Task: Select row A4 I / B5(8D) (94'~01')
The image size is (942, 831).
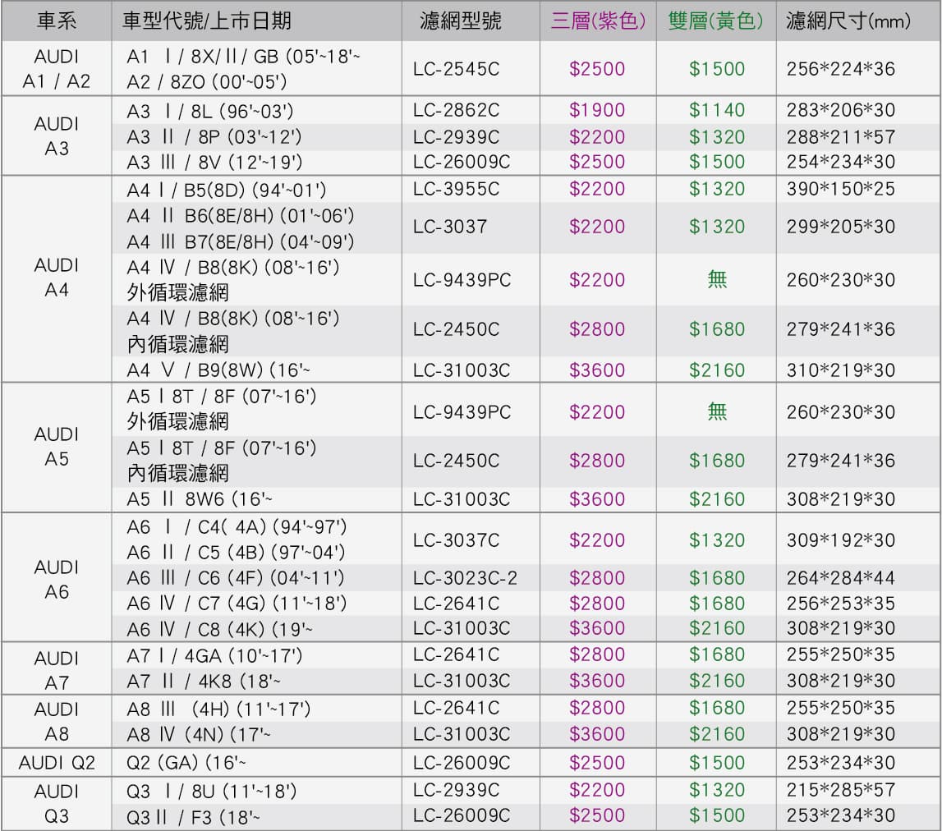Action: pos(227,191)
